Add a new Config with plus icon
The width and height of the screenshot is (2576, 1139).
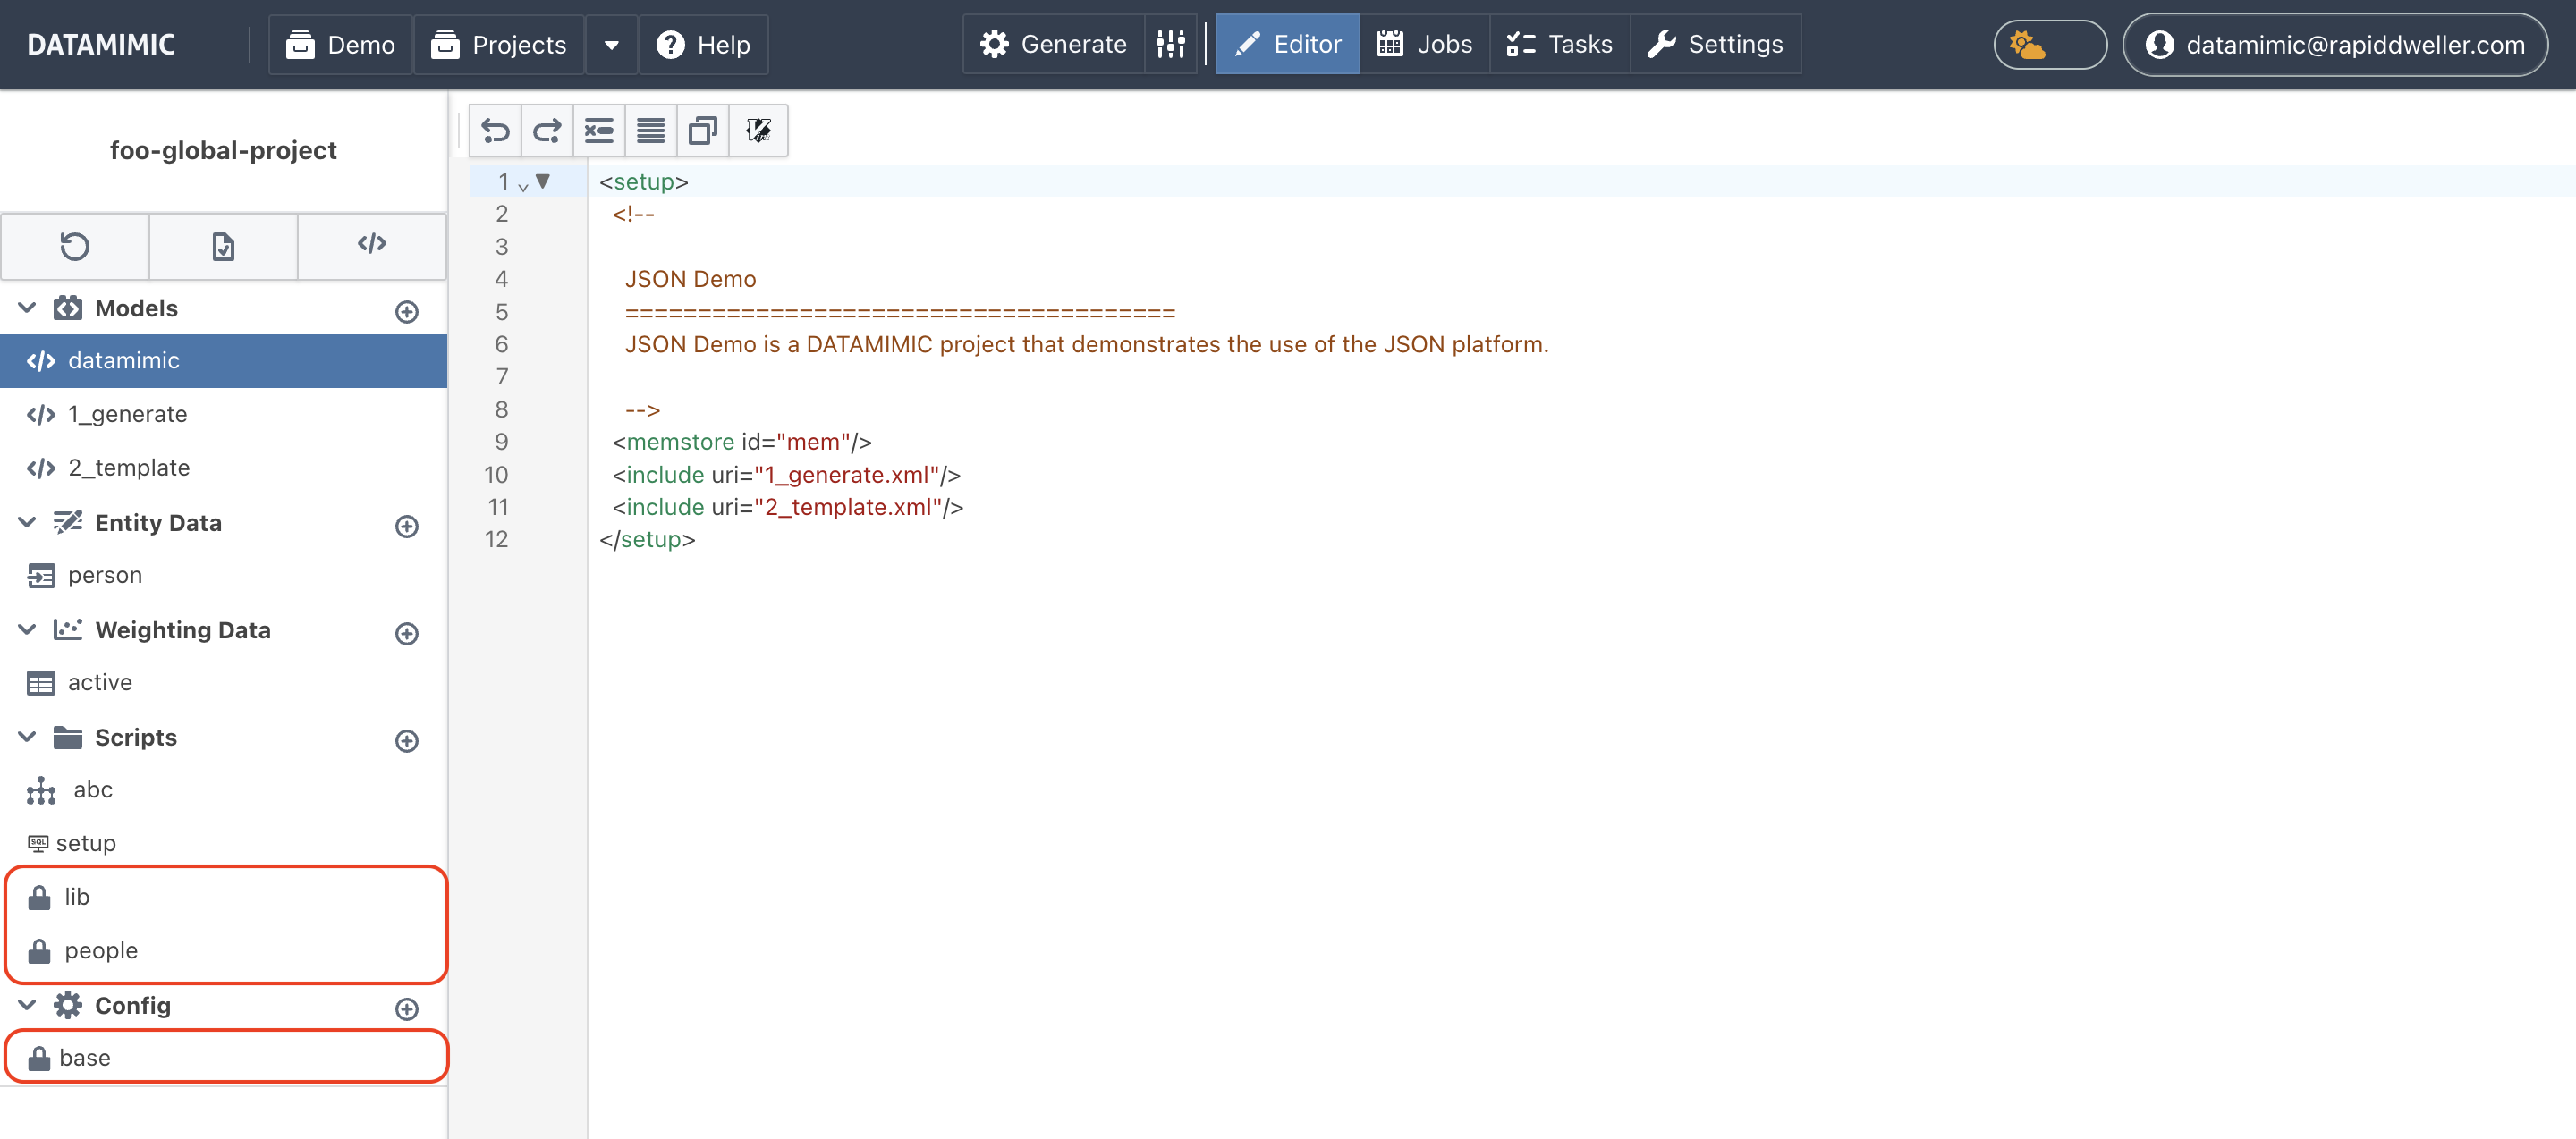coord(407,1008)
